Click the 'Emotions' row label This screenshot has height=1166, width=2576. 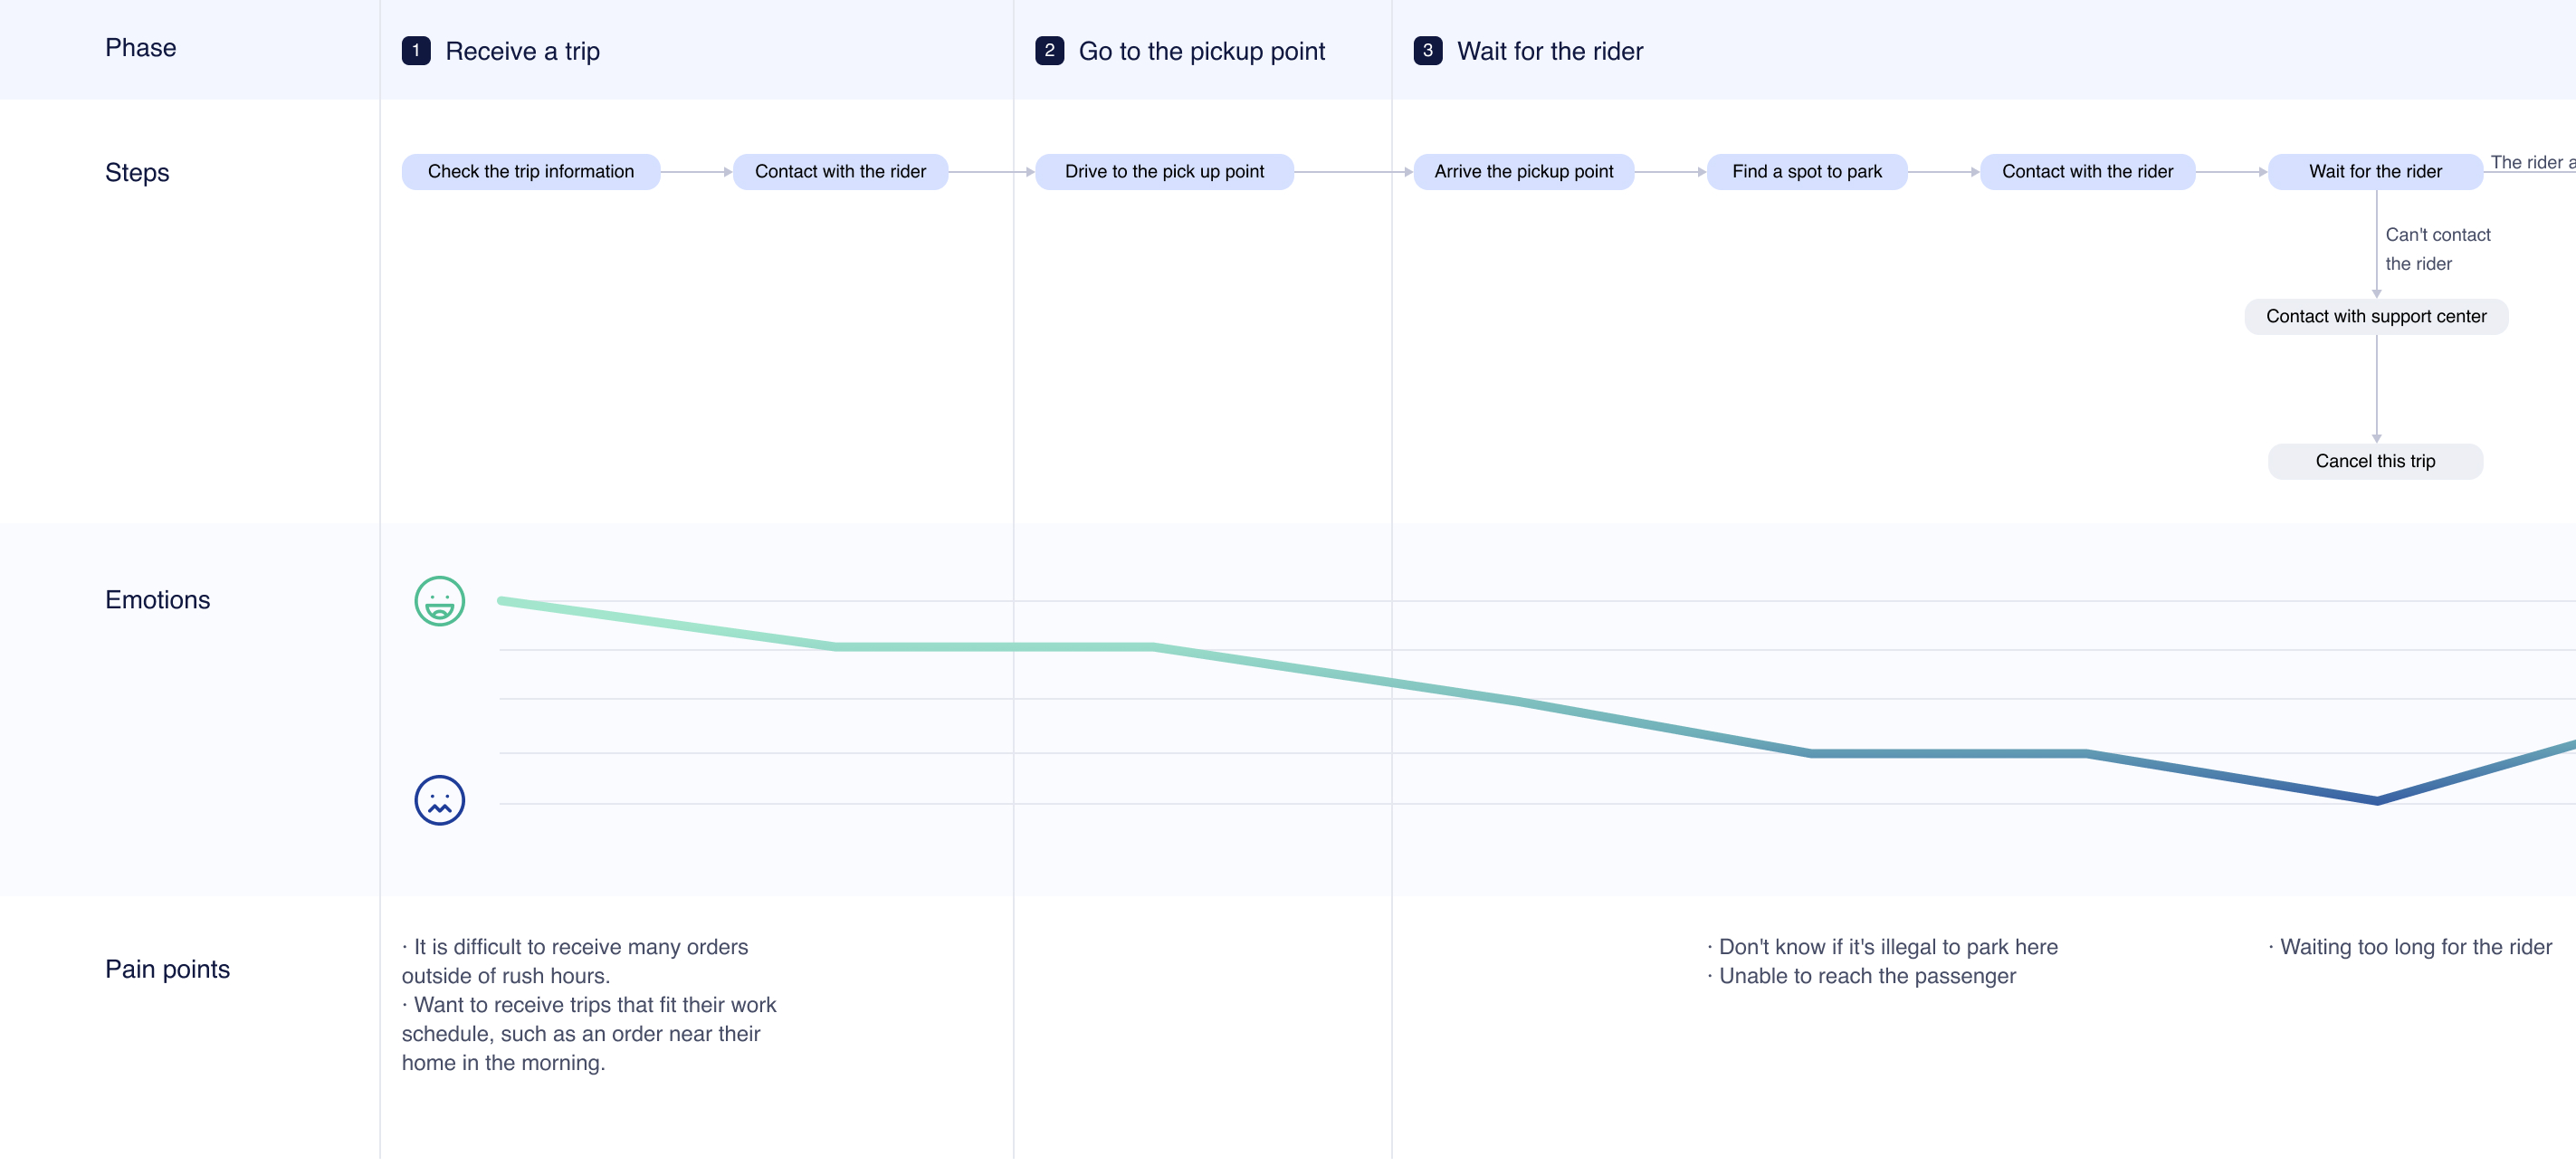pyautogui.click(x=157, y=600)
